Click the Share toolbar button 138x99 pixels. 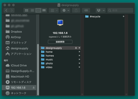click(76, 10)
